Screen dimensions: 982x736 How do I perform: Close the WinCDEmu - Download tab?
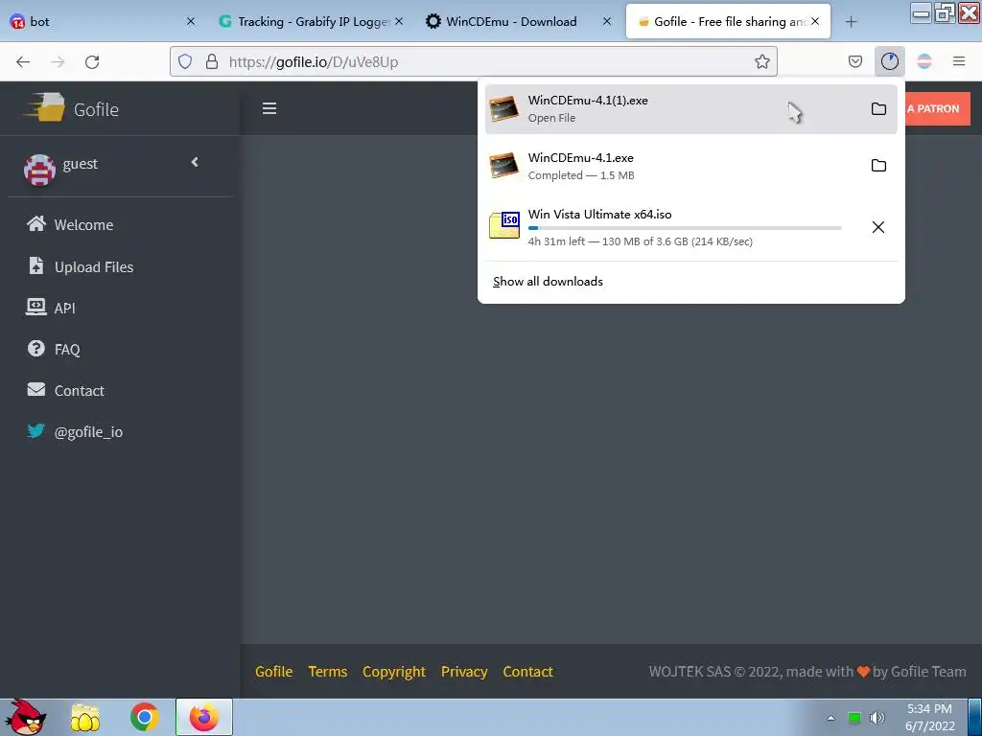[607, 21]
